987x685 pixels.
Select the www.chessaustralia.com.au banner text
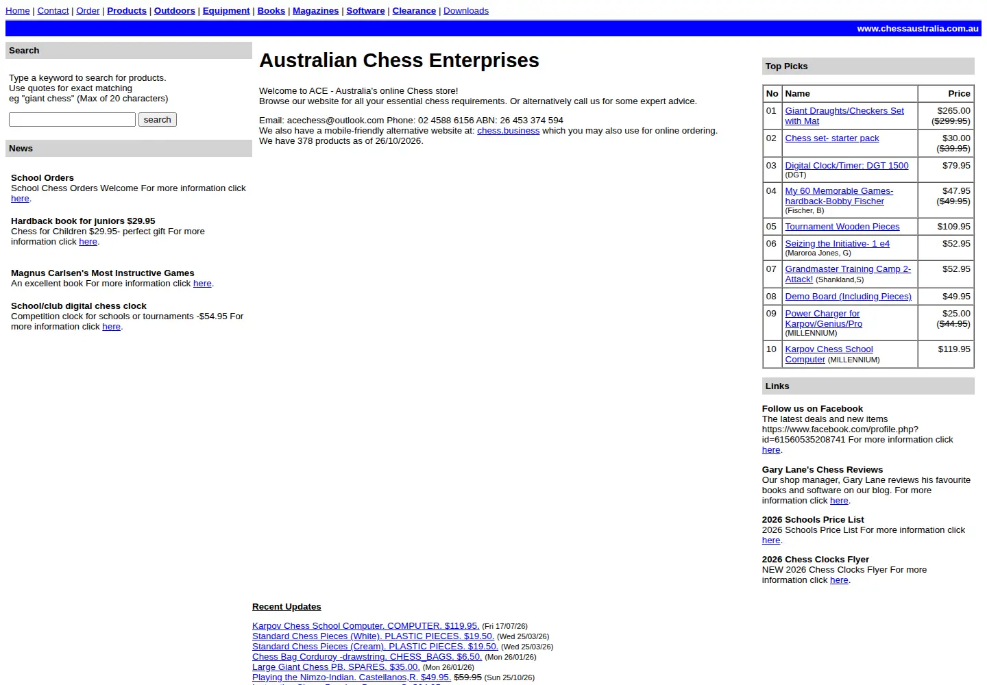tap(918, 29)
